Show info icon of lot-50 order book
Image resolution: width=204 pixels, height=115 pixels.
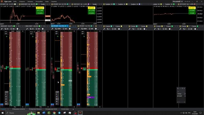[x=43, y=29]
